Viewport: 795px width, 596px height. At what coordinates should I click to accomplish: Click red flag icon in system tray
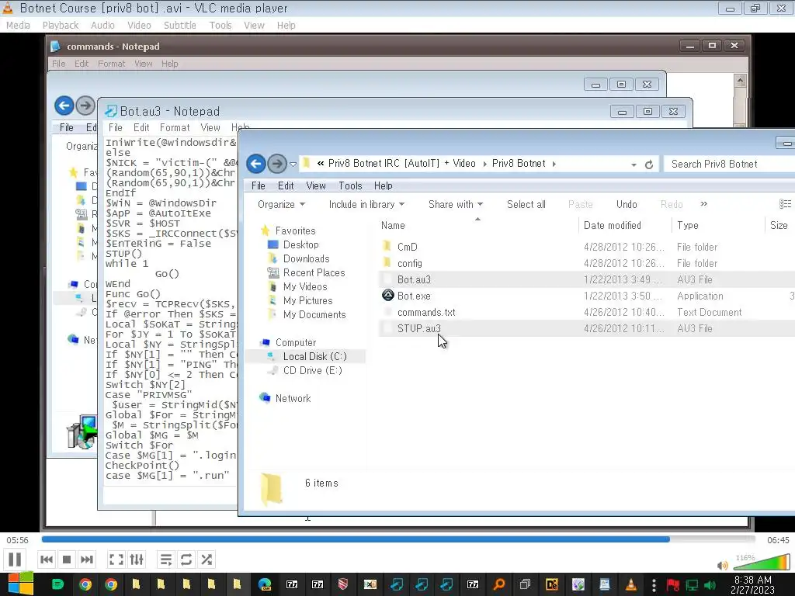click(673, 585)
